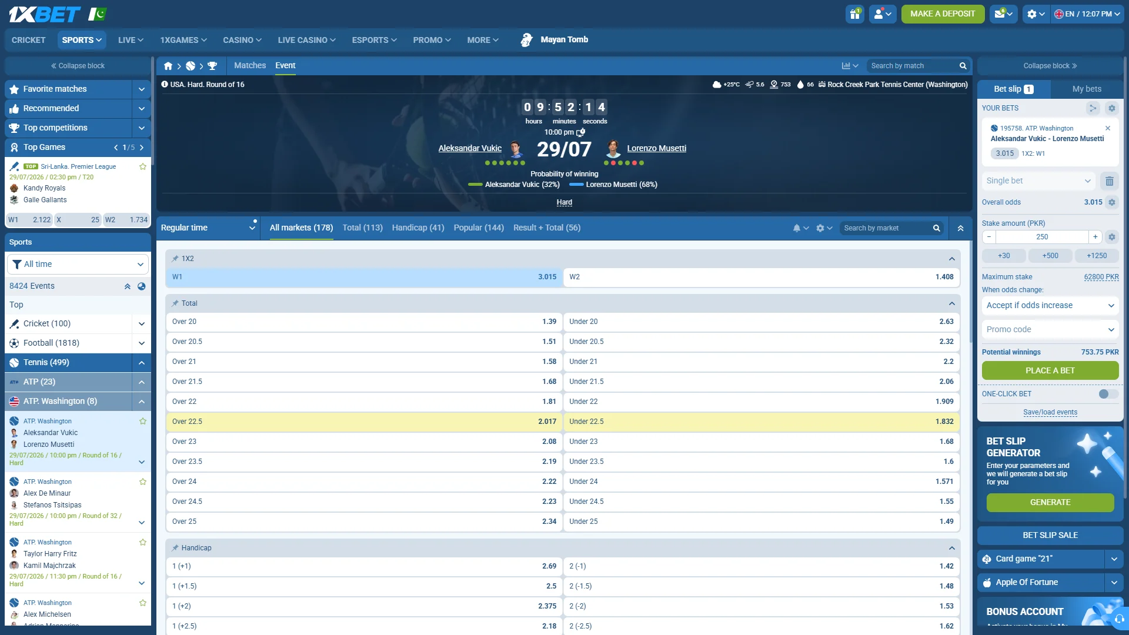Add +500 to the stake
Screen dimensions: 1129x635
(x=1050, y=256)
